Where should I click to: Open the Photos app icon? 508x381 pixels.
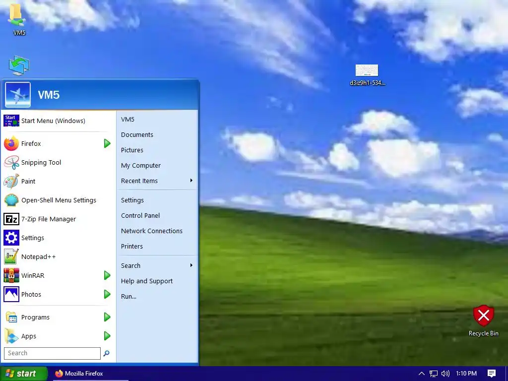(11, 294)
